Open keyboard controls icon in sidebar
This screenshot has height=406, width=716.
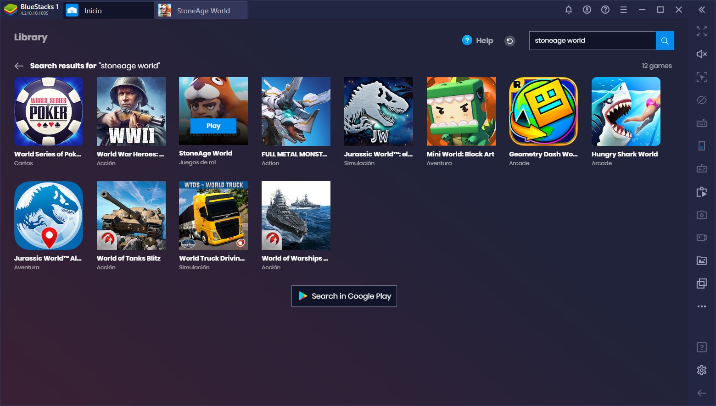point(702,123)
